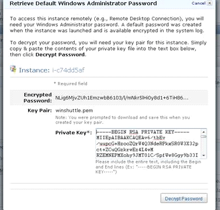The image size is (220, 210).
Task: Click the Private Key scrollbar down arrow
Action: pyautogui.click(x=204, y=155)
